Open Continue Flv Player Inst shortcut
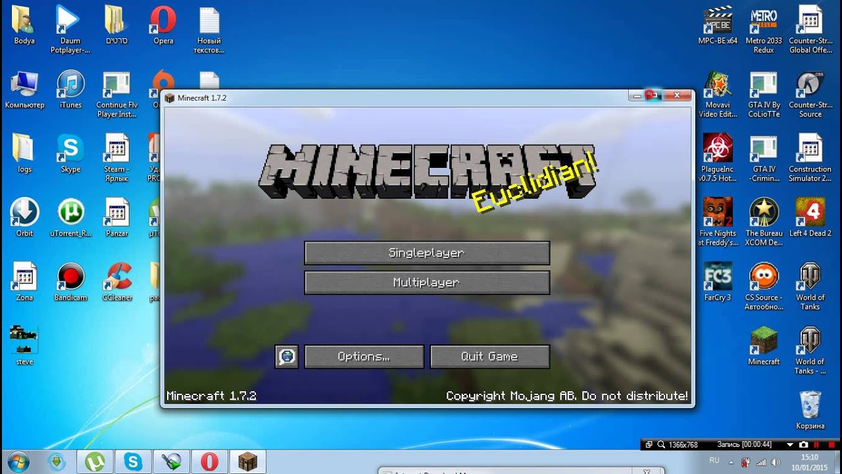Viewport: 842px width, 474px height. coord(117,94)
